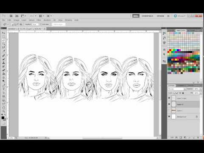Click inside the Feather input field
The image size is (204, 153).
pos(35,25)
